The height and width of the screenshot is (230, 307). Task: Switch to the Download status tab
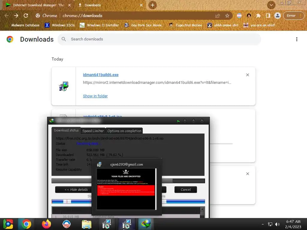tap(66, 130)
